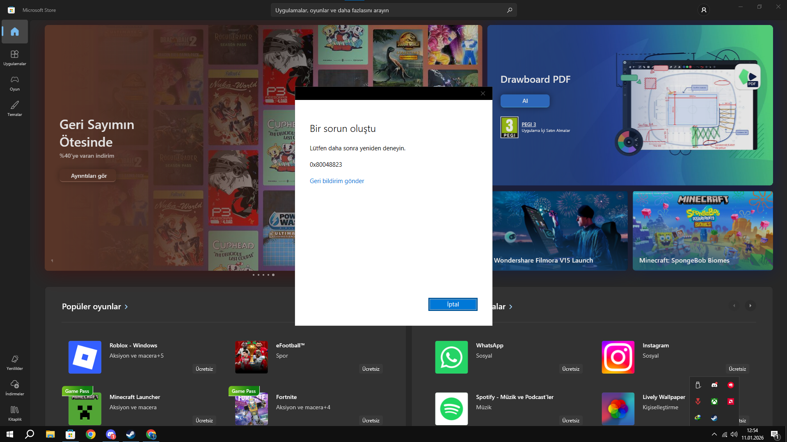
Task: Click the İptal button in dialog
Action: [x=453, y=304]
